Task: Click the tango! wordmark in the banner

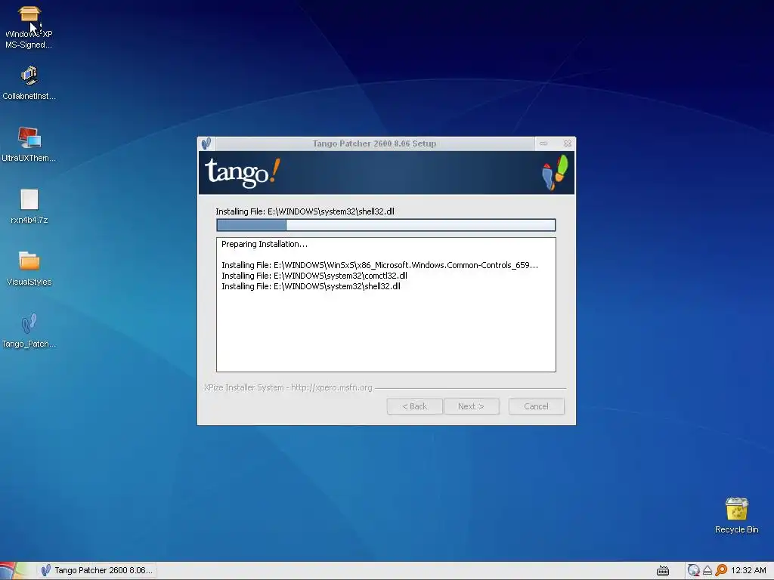Action: 243,173
